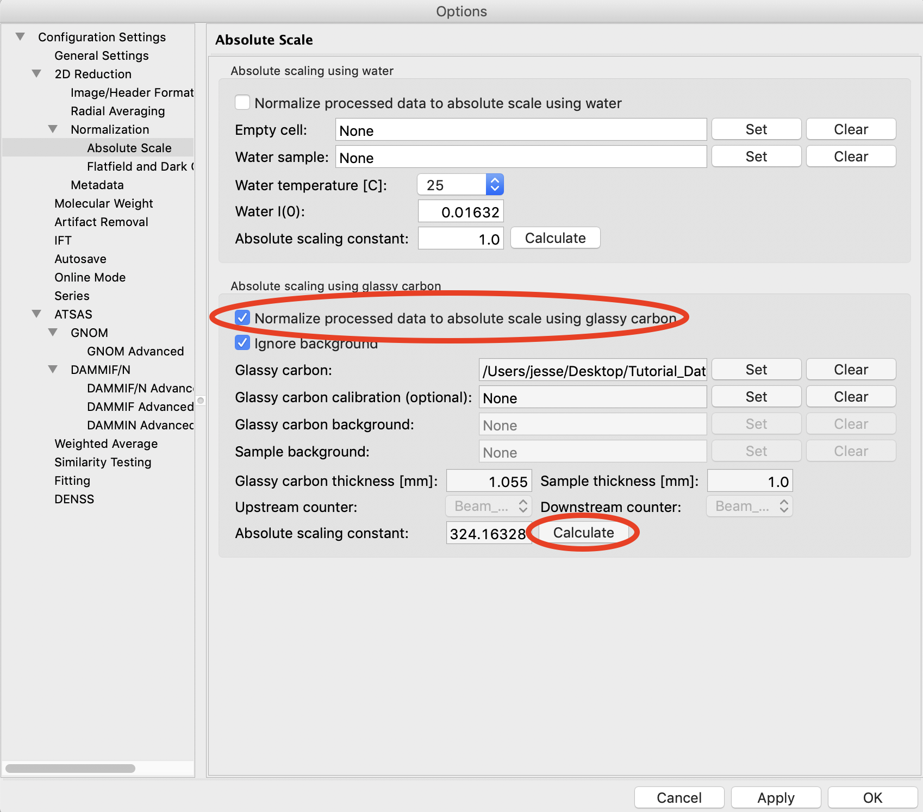Open Similarity Testing settings
The height and width of the screenshot is (812, 923).
point(103,462)
